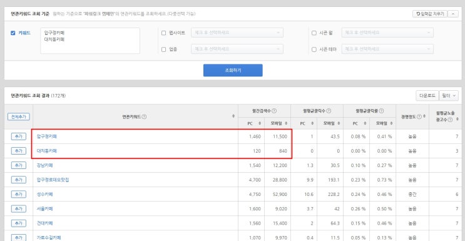Viewport: 465px width, 241px height.
Task: Add keyword 건대카페 with 추가 button
Action: click(18, 223)
